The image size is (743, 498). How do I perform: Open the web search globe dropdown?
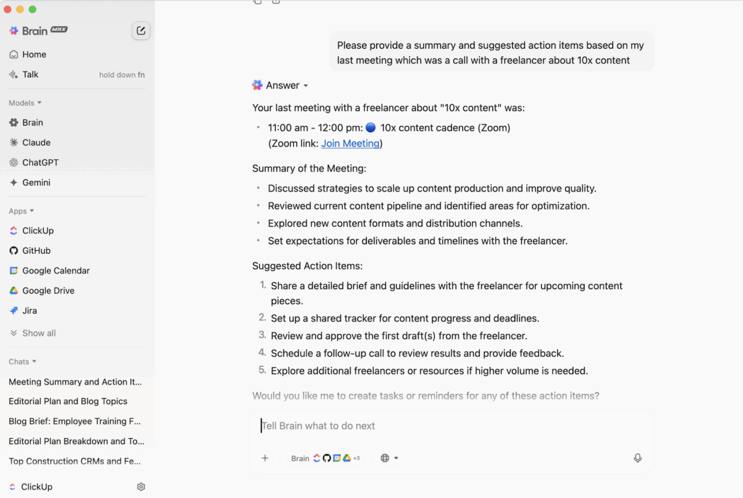389,458
